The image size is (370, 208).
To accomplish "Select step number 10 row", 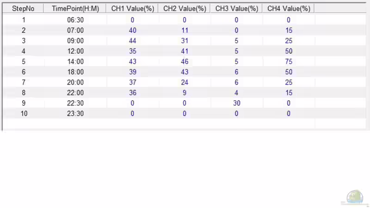I will coord(24,114).
